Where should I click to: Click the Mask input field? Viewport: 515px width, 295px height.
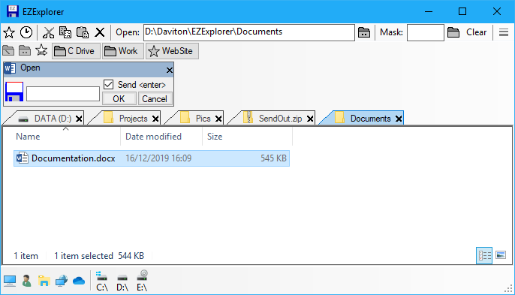pyautogui.click(x=426, y=32)
